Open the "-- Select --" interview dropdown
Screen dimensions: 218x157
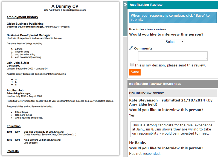click(x=173, y=42)
